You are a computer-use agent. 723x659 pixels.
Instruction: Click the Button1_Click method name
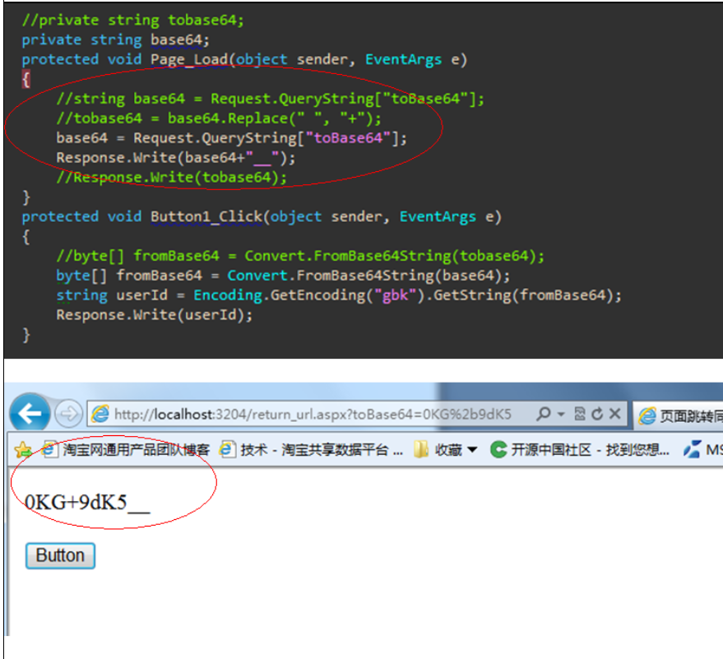(x=206, y=216)
